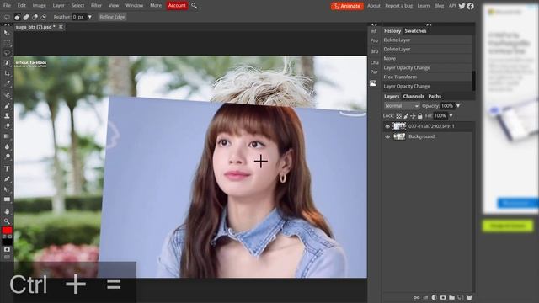
Task: Select the Eraser tool
Action: [7, 126]
